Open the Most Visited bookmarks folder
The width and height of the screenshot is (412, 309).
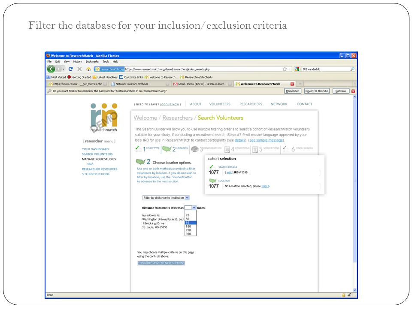coord(56,77)
